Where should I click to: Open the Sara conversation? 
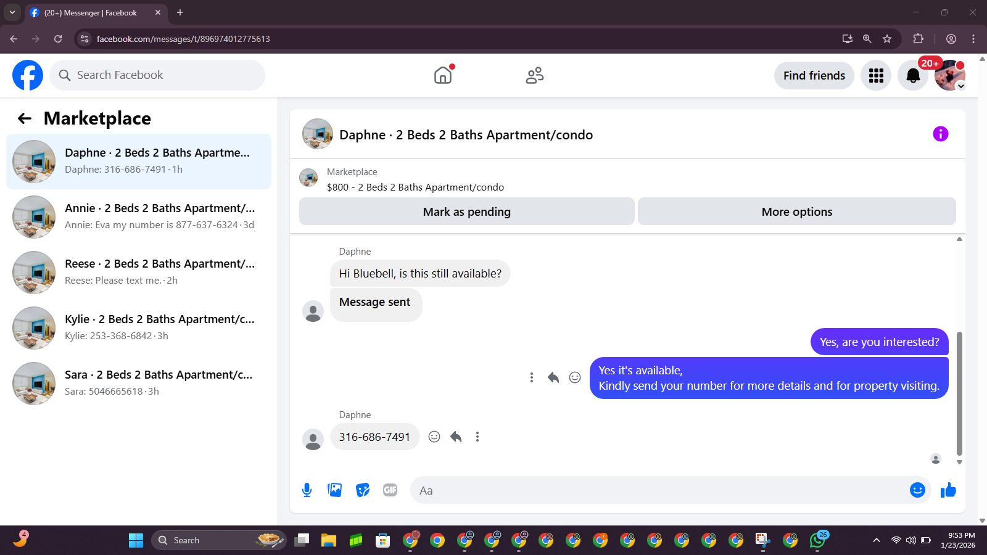(139, 384)
